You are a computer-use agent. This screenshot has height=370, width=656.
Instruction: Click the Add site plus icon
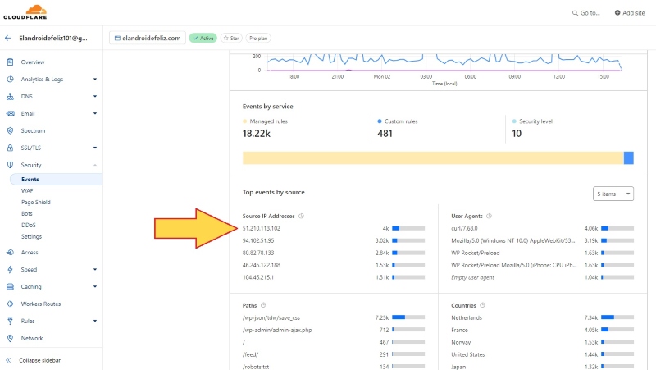pos(617,12)
